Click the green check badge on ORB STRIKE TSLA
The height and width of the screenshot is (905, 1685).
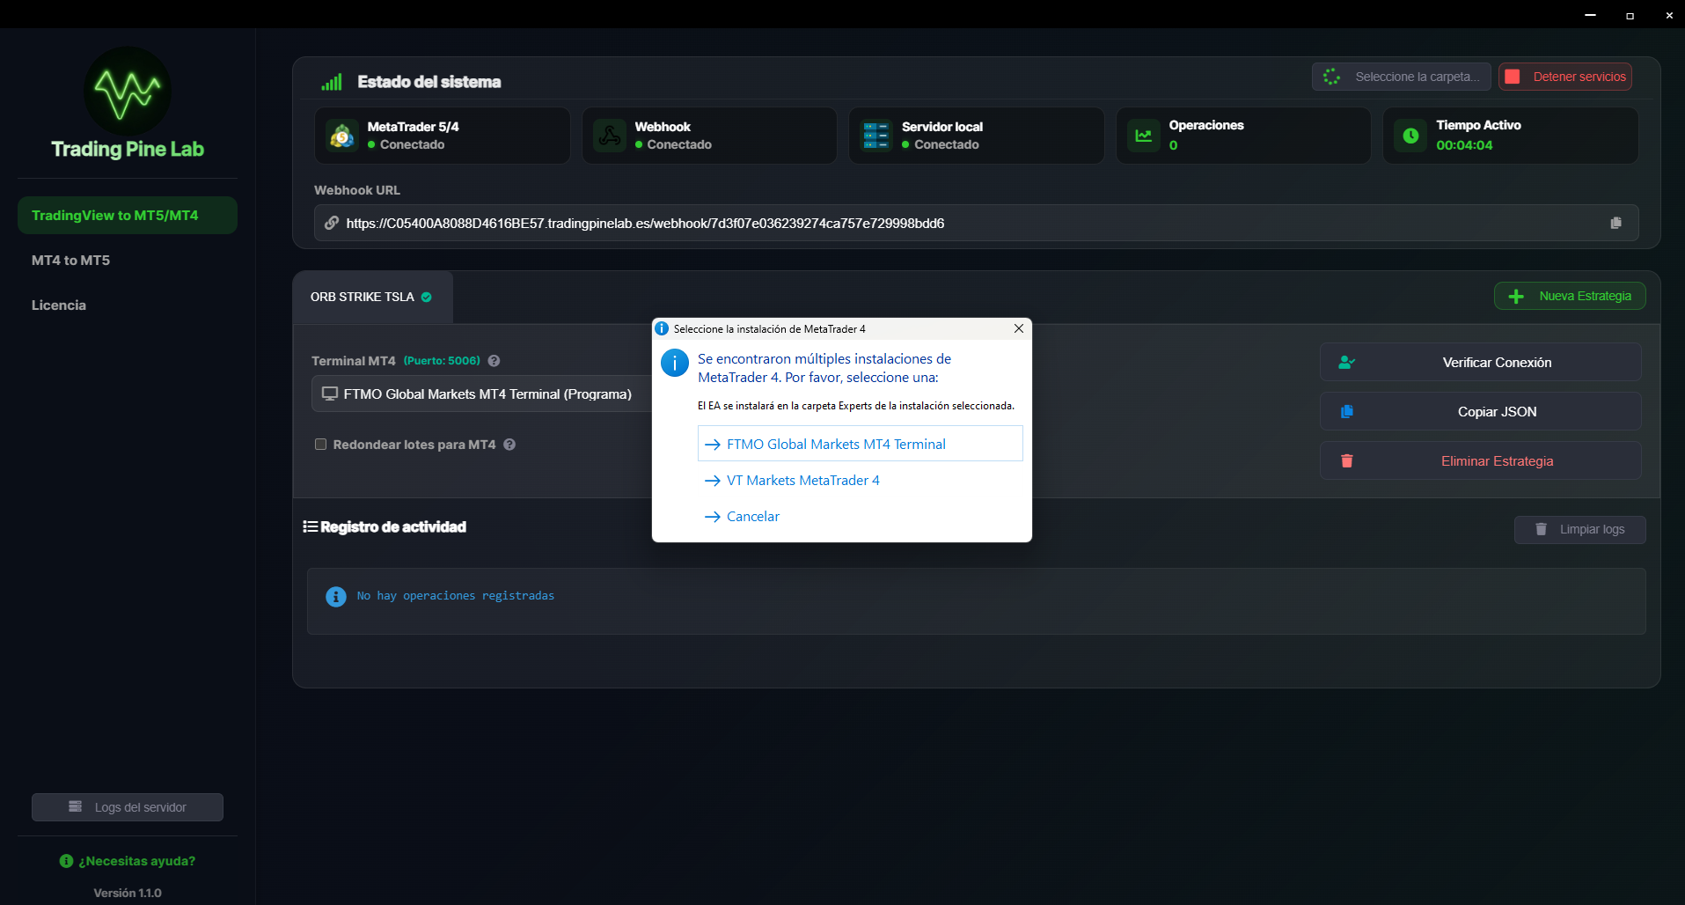(x=426, y=297)
